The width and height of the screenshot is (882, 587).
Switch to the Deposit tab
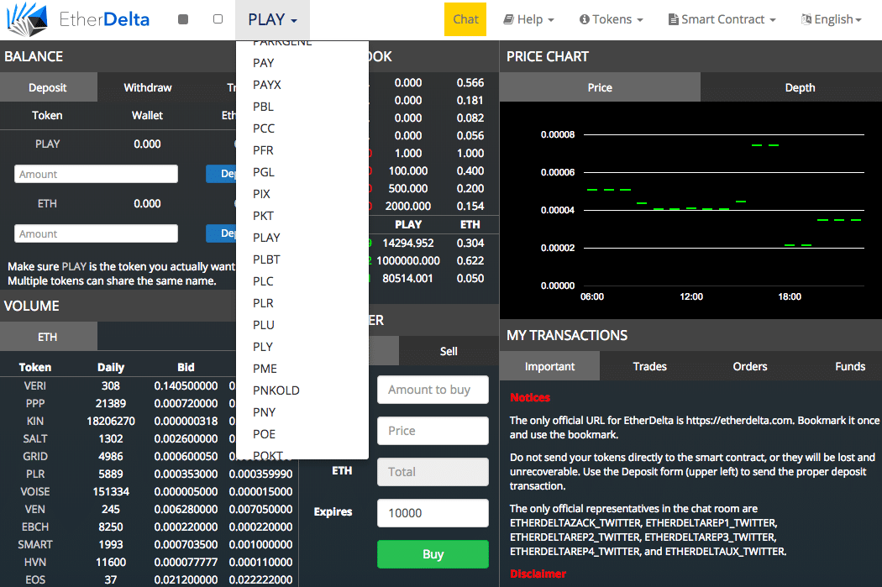[x=49, y=87]
